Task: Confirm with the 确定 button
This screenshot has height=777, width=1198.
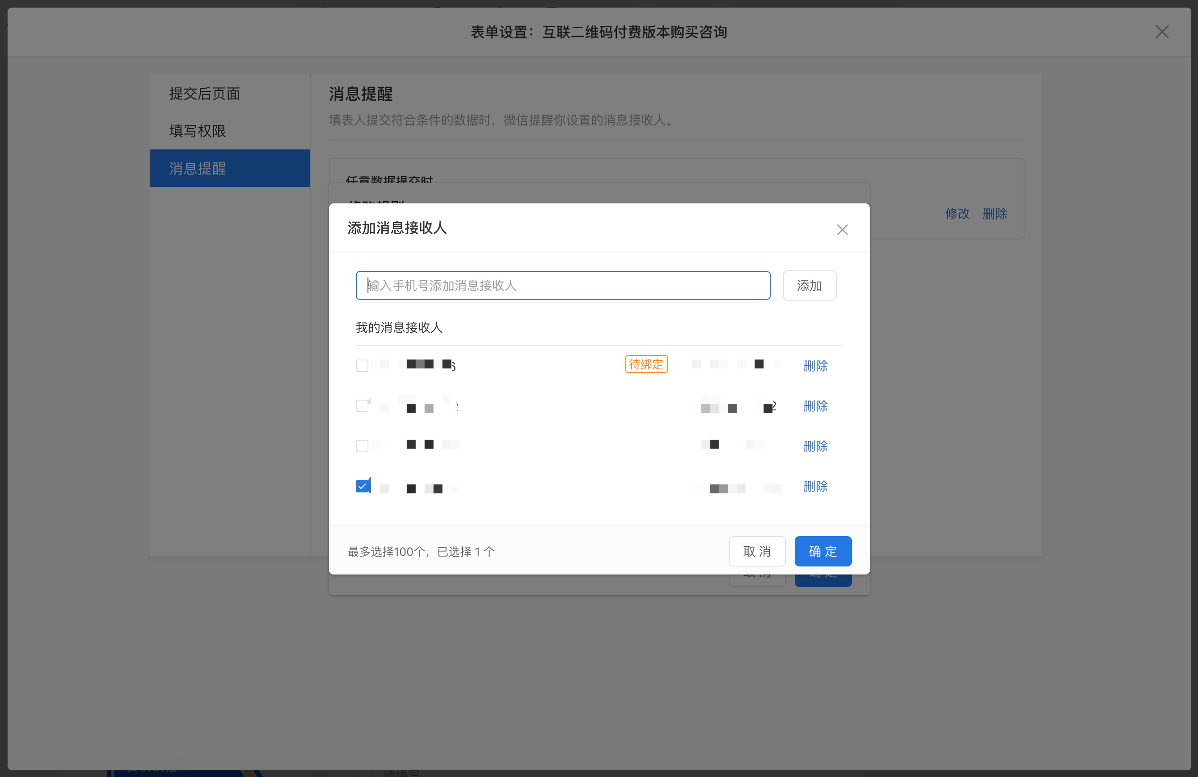Action: click(822, 551)
